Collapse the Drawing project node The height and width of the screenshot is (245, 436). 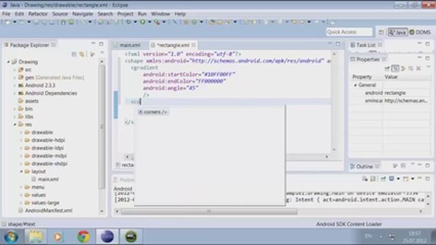tap(9, 62)
